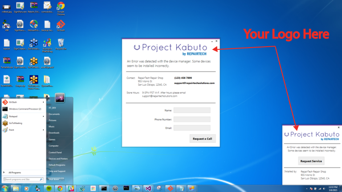This screenshot has width=342, height=192.
Task: Show hidden system tray icons
Action: [307, 189]
